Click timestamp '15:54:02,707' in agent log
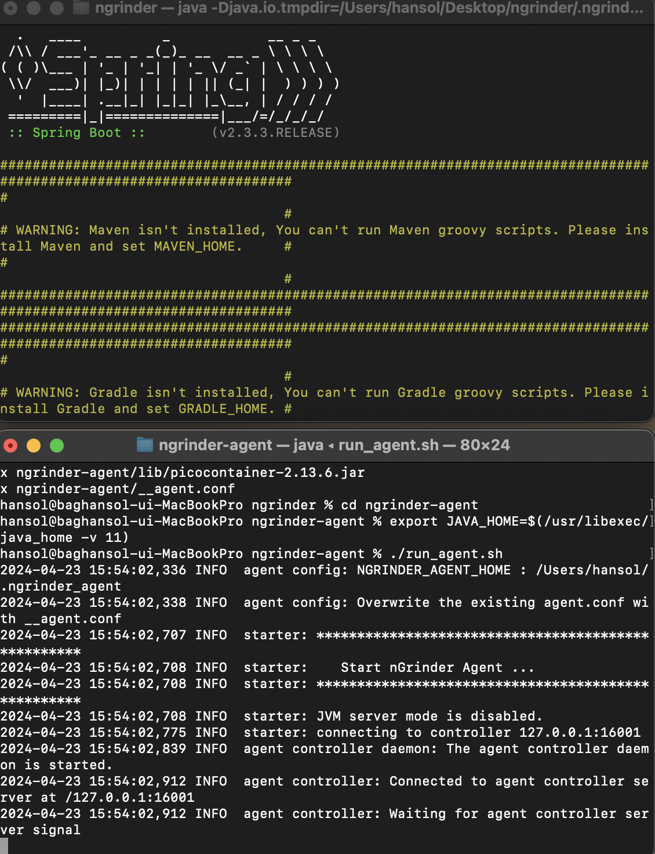Image resolution: width=655 pixels, height=854 pixels. [x=137, y=635]
